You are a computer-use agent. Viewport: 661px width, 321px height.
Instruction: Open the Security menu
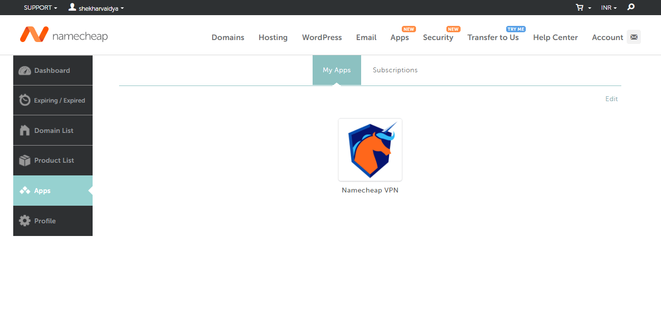[438, 37]
